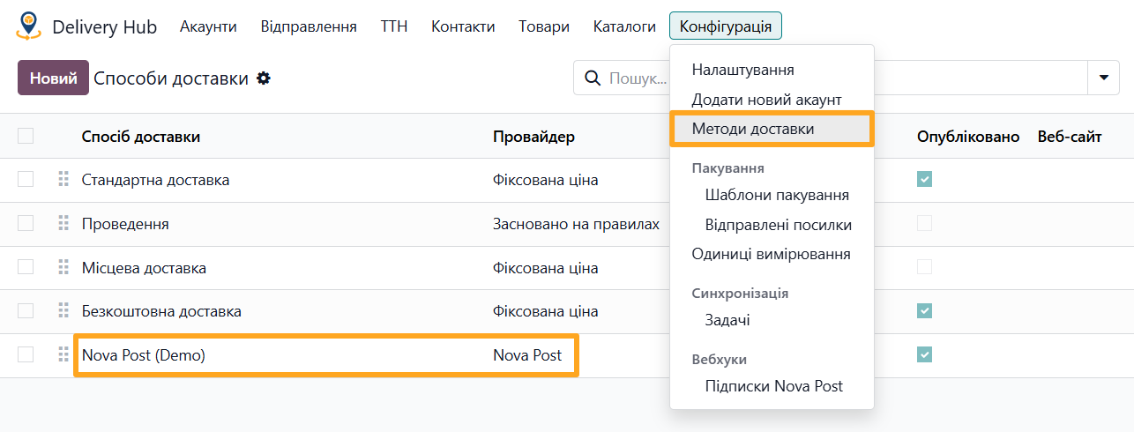The image size is (1134, 432).
Task: Toggle Опубліковано for Проведення
Action: pos(924,223)
